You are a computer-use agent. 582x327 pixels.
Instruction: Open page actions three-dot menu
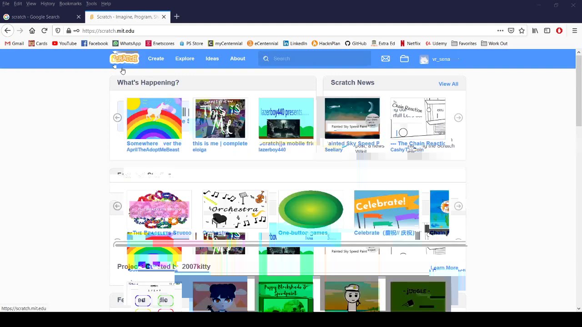[x=500, y=31]
